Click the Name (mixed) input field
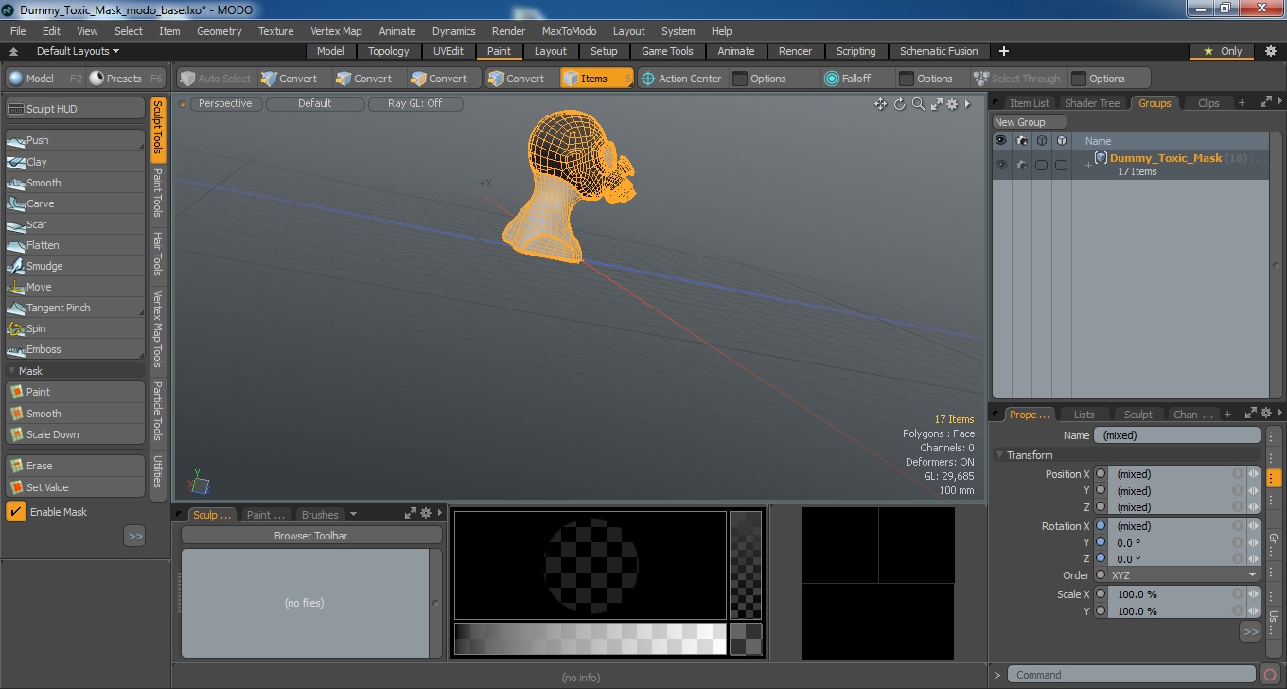The height and width of the screenshot is (689, 1287). click(x=1176, y=435)
